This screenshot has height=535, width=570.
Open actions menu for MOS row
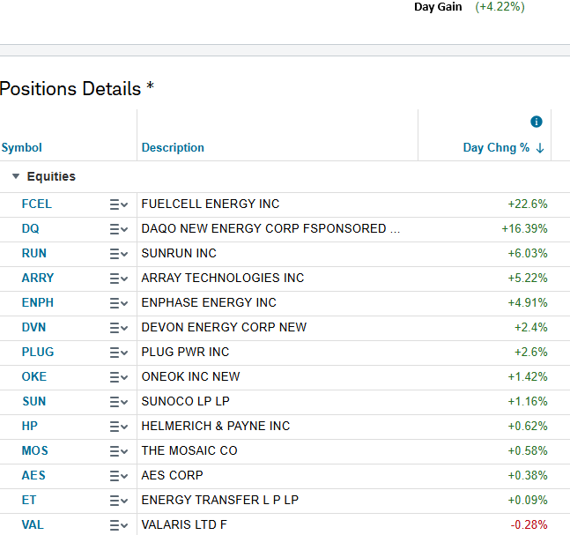pos(119,451)
